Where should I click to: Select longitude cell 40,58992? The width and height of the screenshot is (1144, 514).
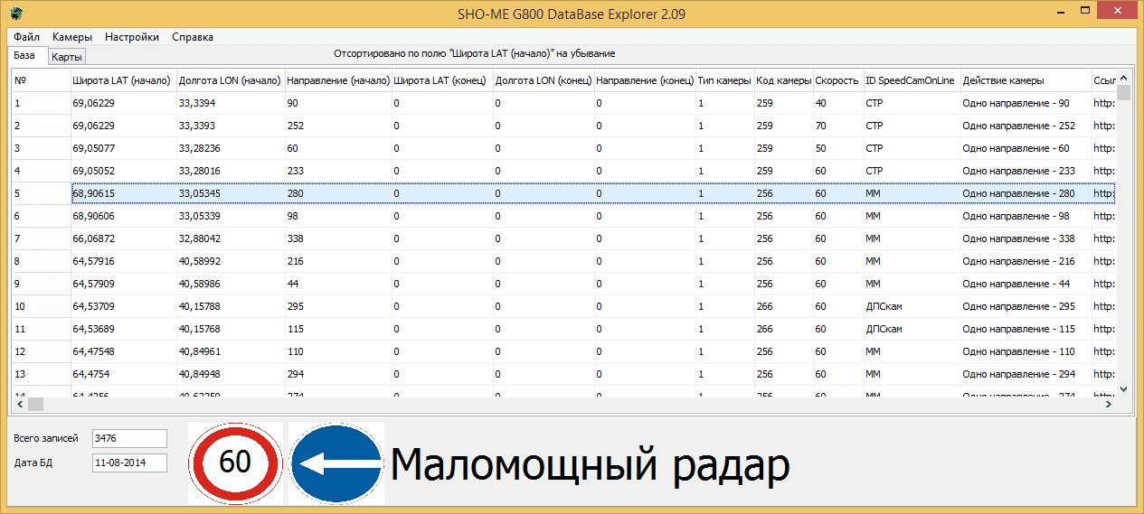tap(231, 261)
